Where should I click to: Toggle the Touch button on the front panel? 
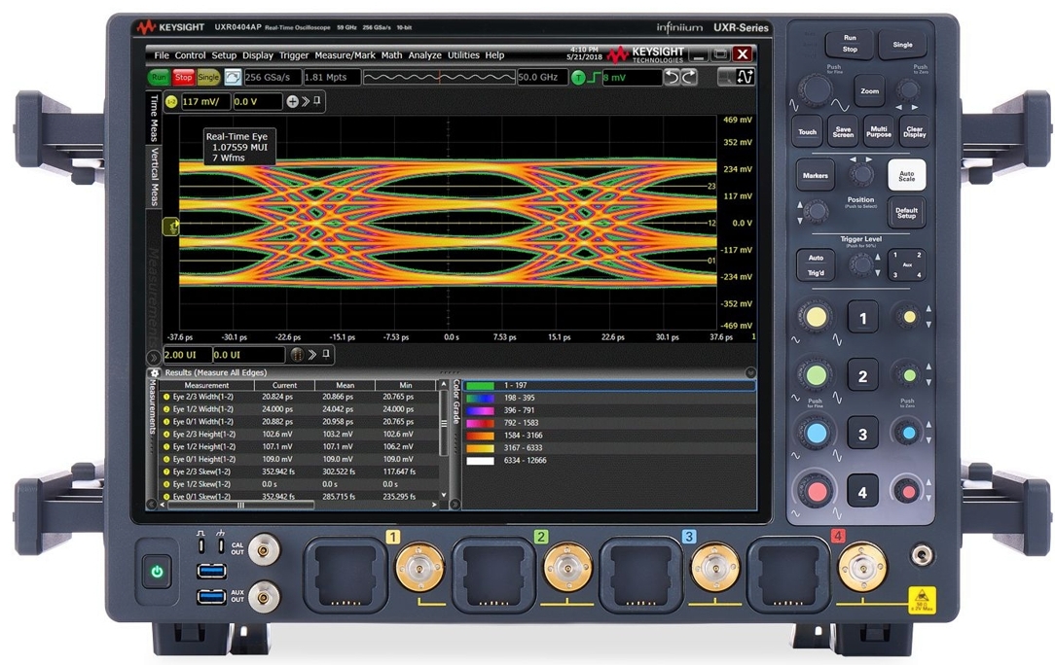808,131
